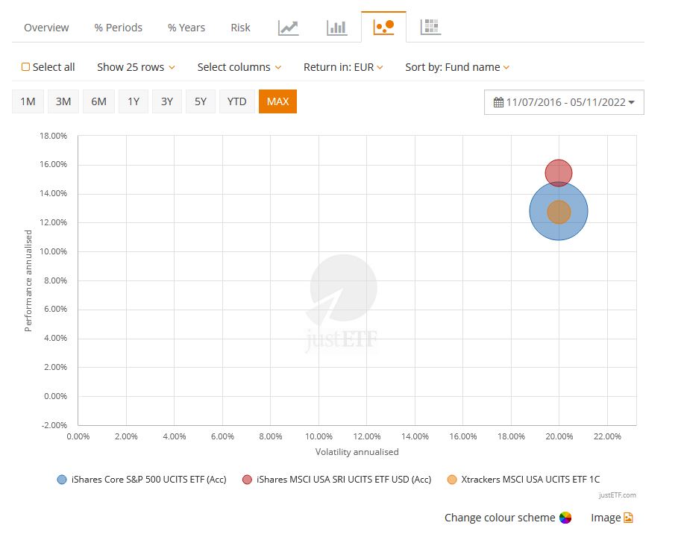The height and width of the screenshot is (546, 681).
Task: Click the small orange Xtrackers bubble
Action: click(x=559, y=213)
